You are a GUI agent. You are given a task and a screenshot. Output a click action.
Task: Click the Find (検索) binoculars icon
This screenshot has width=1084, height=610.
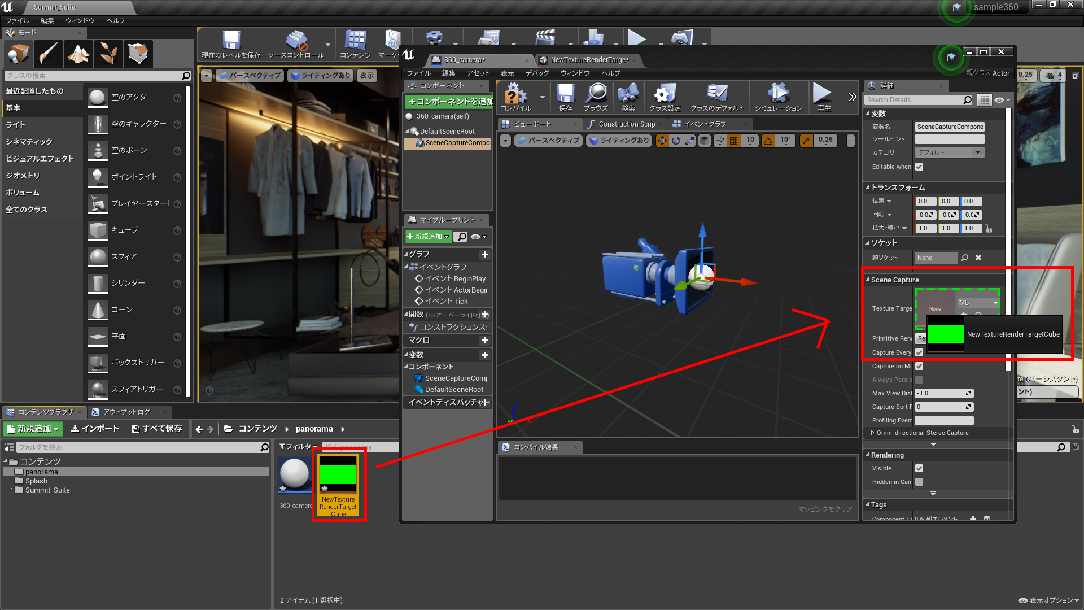click(x=628, y=97)
